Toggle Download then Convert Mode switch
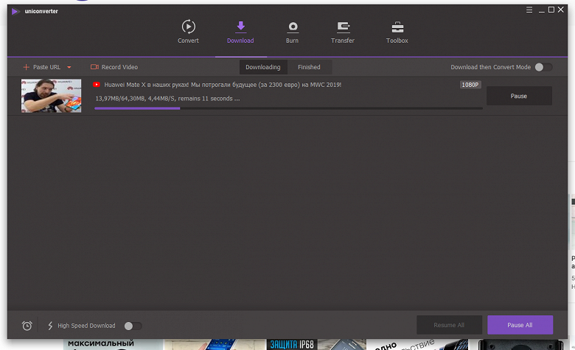 (x=543, y=67)
